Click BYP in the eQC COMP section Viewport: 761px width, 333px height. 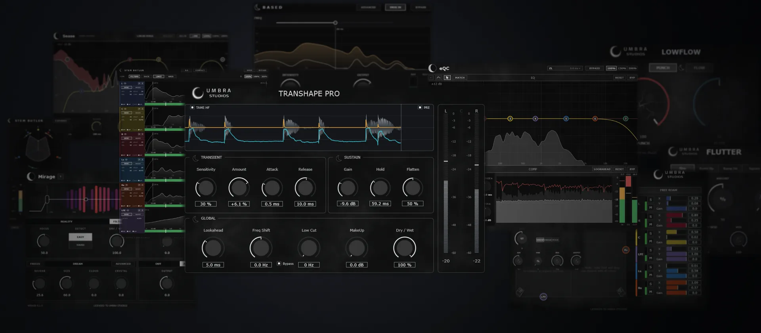click(632, 169)
